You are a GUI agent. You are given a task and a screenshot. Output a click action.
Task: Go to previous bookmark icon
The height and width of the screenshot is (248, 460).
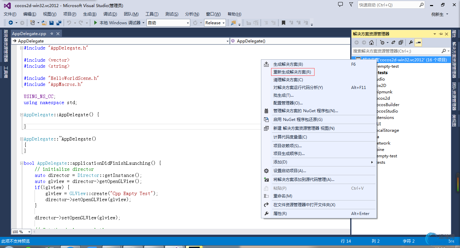[291, 23]
